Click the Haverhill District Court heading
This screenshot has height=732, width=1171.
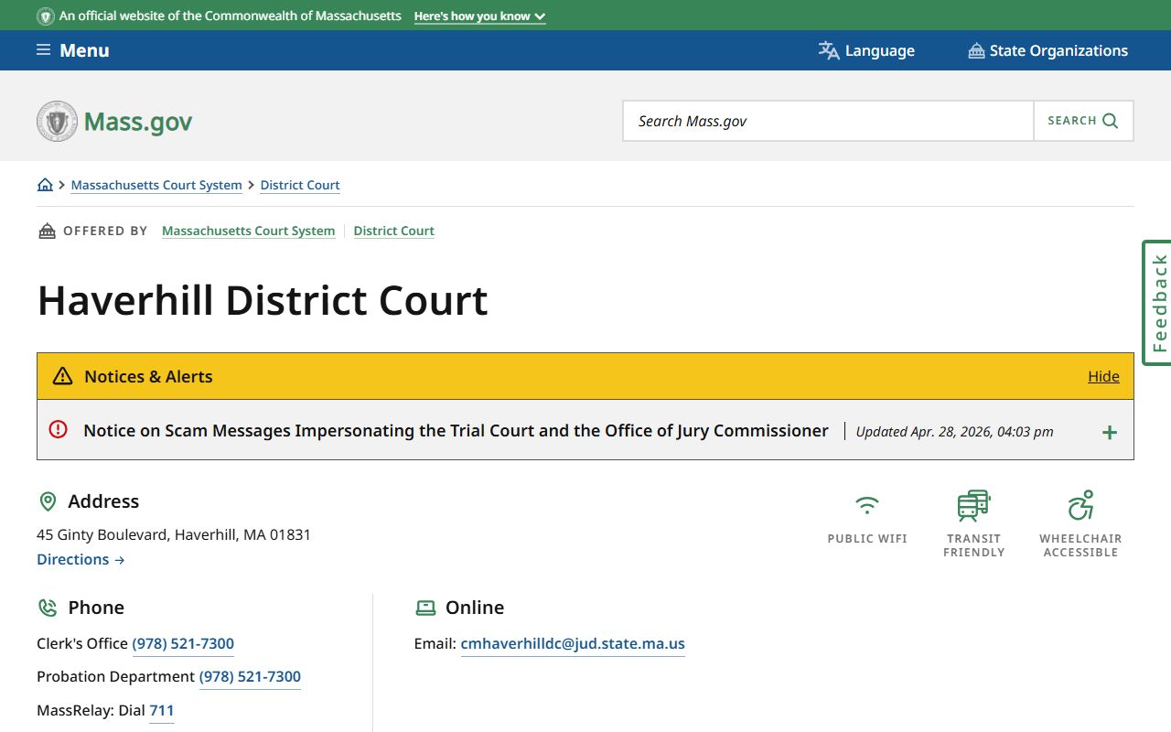263,300
